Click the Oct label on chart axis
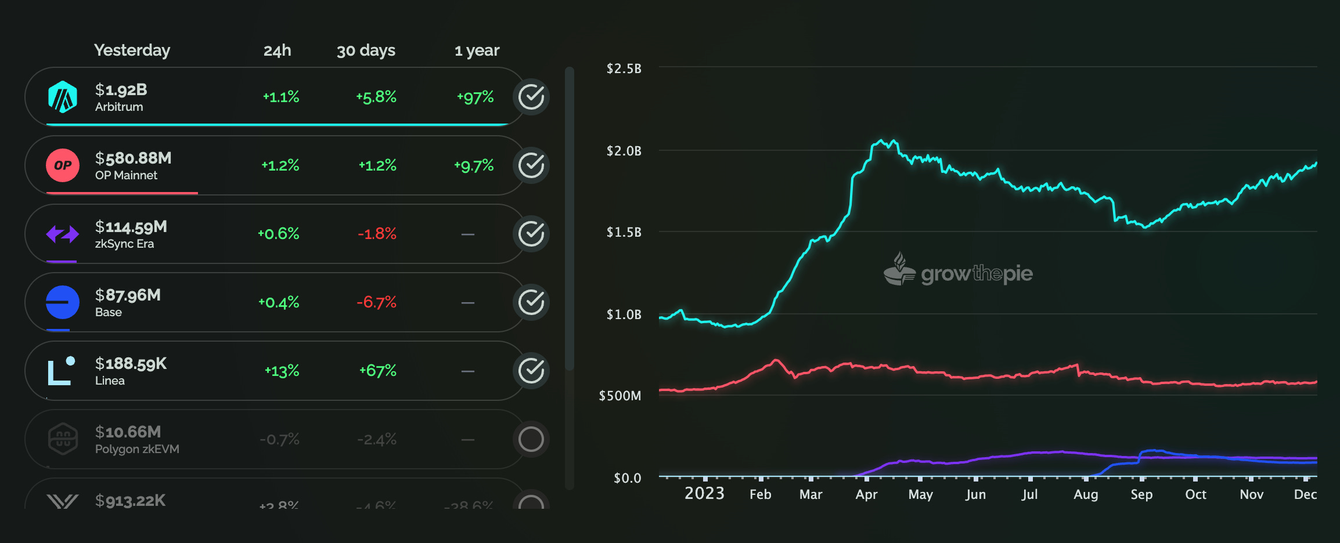Screen dimensions: 1340x543 pos(1195,494)
